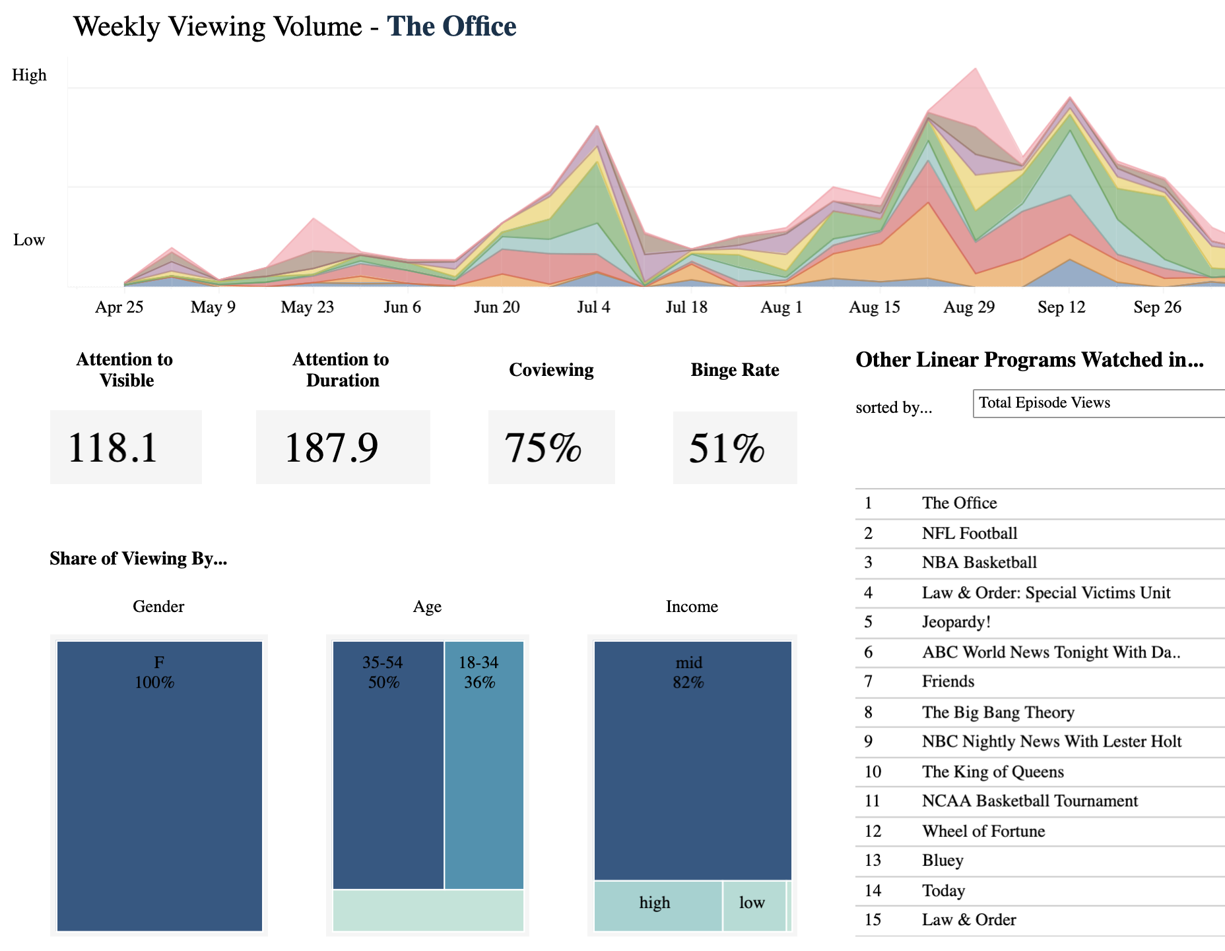
Task: Click the unlabeled light green age block
Action: (x=428, y=910)
